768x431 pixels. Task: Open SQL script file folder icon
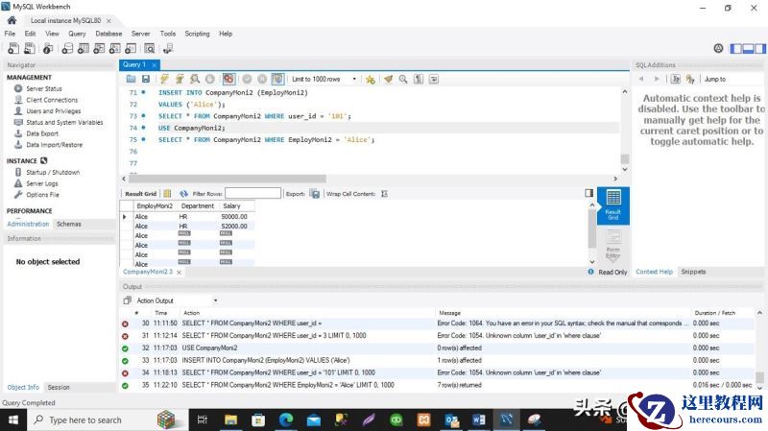pos(132,79)
